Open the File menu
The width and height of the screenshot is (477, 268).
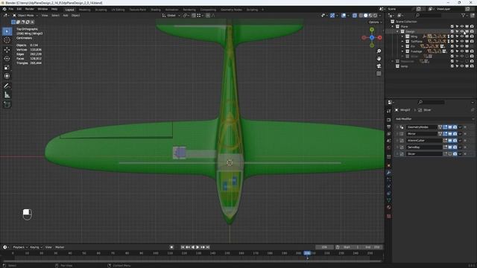(x=11, y=9)
